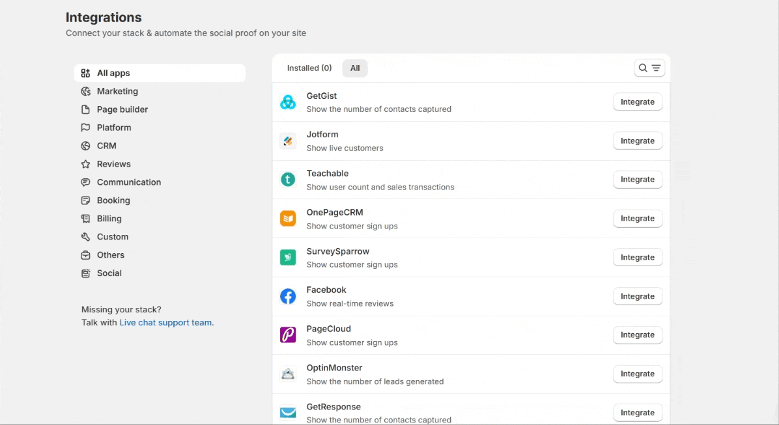Click the OptinMonster logo icon

pyautogui.click(x=288, y=374)
